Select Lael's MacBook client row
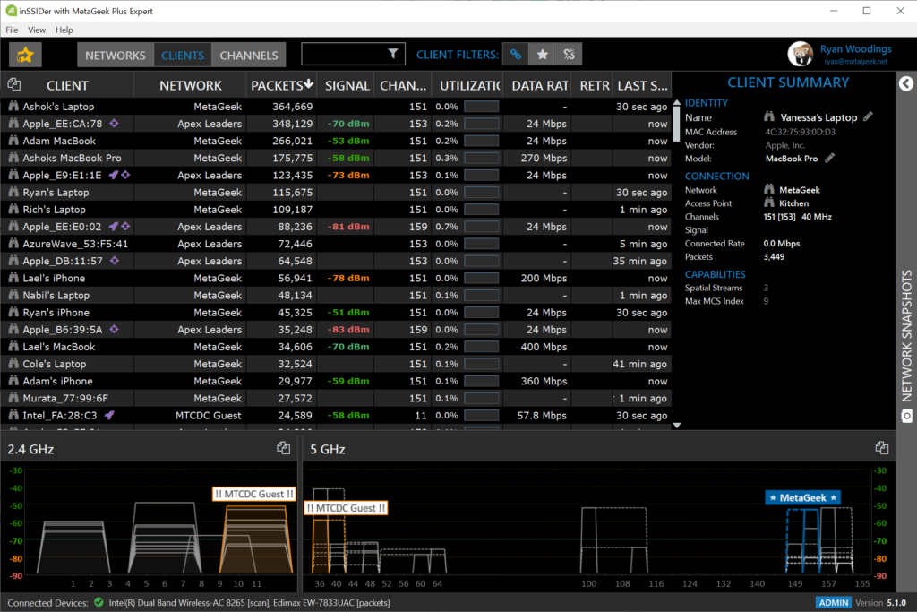Viewport: 917px width, 612px height. click(x=337, y=347)
